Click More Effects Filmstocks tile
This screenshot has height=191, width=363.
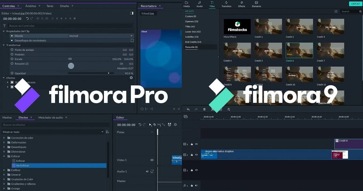(x=237, y=27)
